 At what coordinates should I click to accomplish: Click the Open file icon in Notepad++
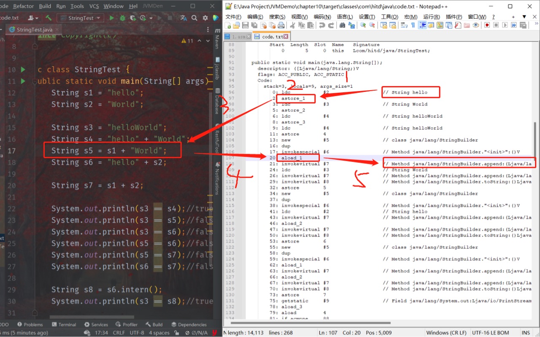[236, 25]
